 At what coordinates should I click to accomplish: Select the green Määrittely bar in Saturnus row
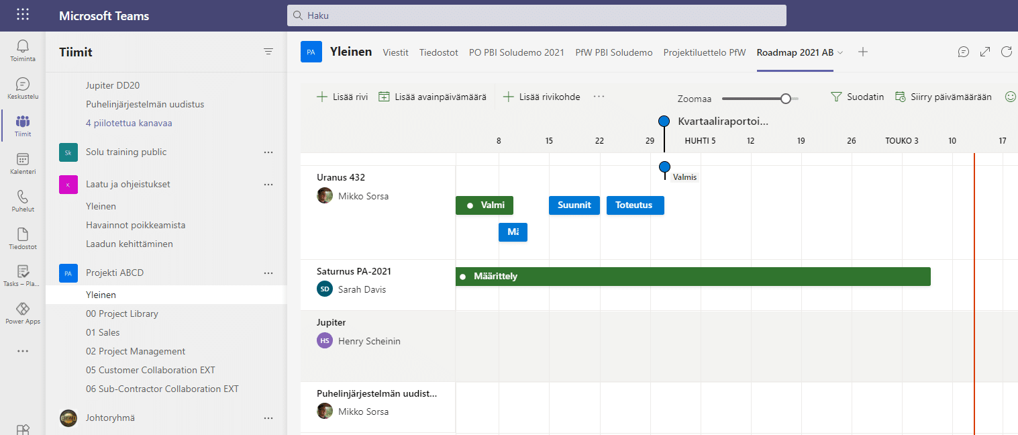point(693,277)
